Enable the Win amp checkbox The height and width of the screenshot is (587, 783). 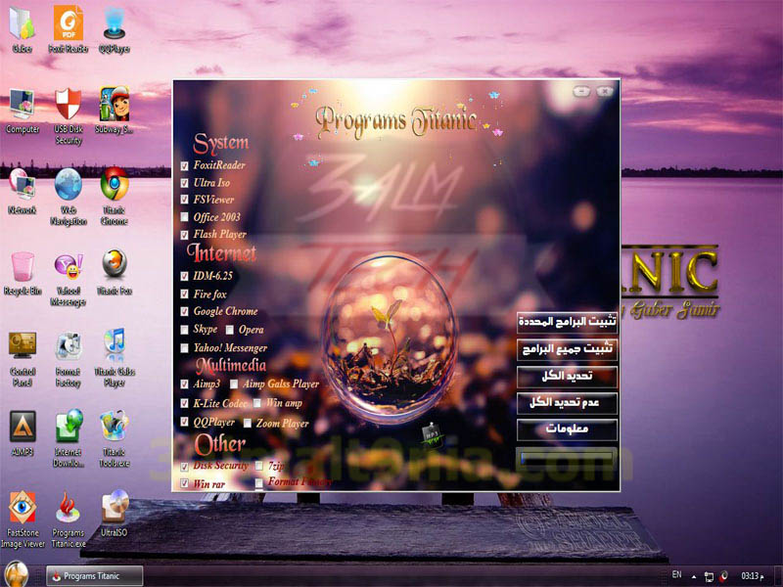pos(256,403)
